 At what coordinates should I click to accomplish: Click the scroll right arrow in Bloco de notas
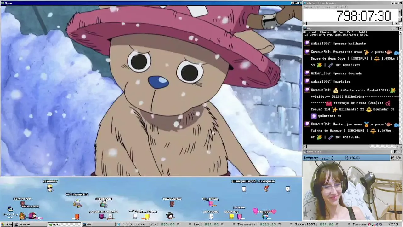pyautogui.click(x=397, y=23)
